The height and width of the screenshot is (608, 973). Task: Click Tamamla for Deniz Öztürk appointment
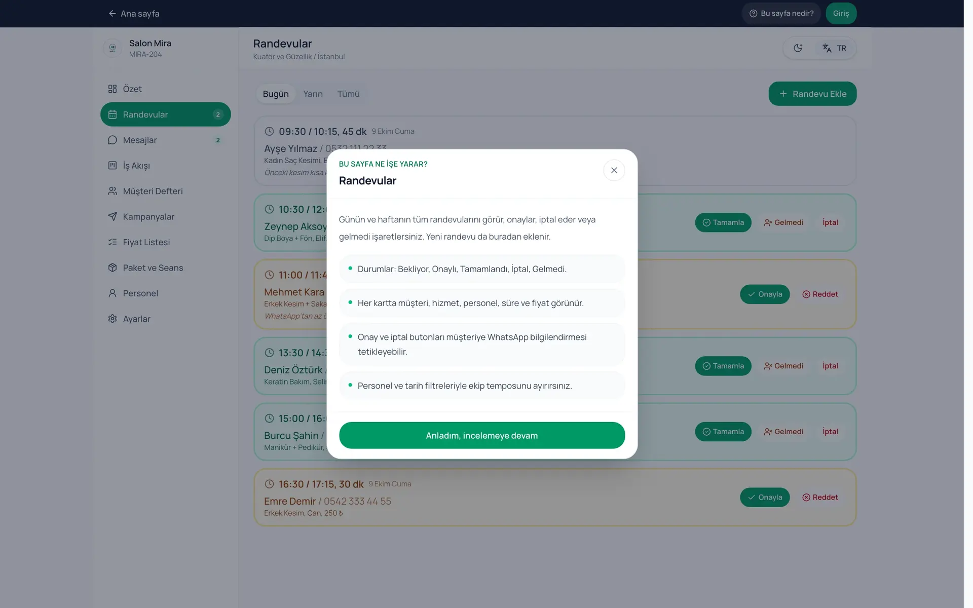click(723, 366)
